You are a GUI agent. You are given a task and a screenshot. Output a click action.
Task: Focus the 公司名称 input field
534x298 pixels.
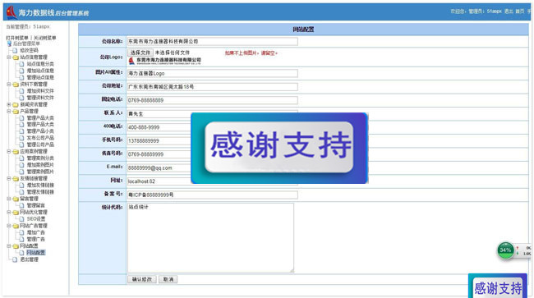(x=213, y=42)
